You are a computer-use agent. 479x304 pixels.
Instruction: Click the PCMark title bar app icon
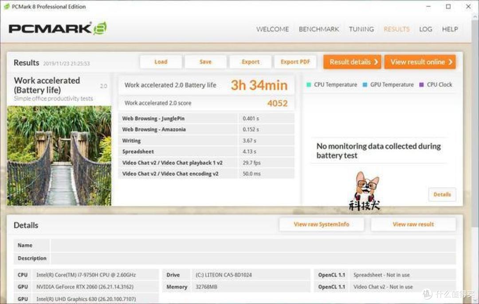click(x=6, y=6)
